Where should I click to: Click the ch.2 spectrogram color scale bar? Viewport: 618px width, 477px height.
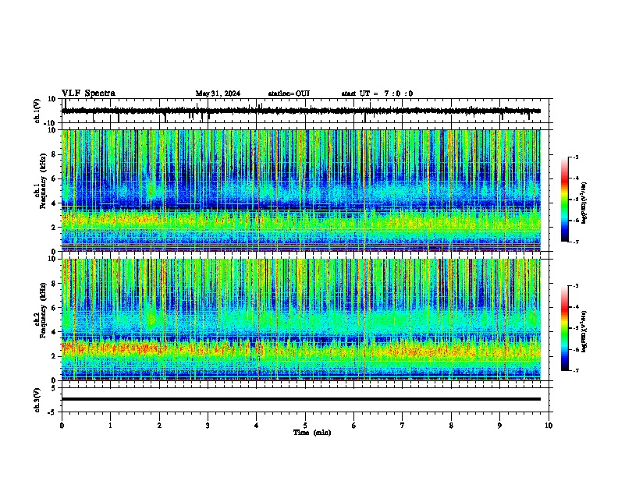(x=565, y=328)
